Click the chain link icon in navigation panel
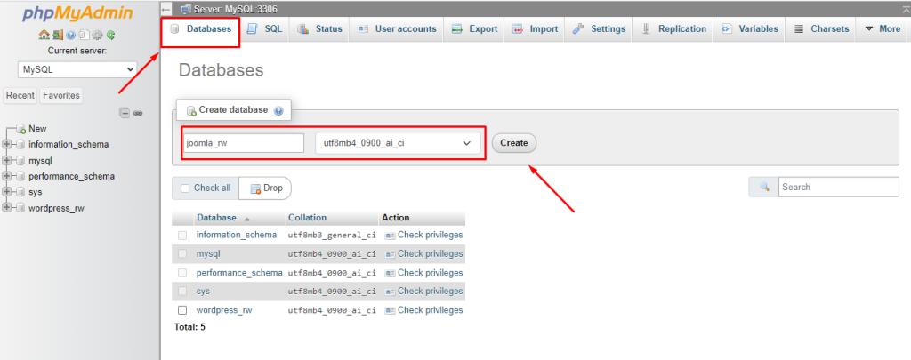The image size is (911, 360). 138,113
